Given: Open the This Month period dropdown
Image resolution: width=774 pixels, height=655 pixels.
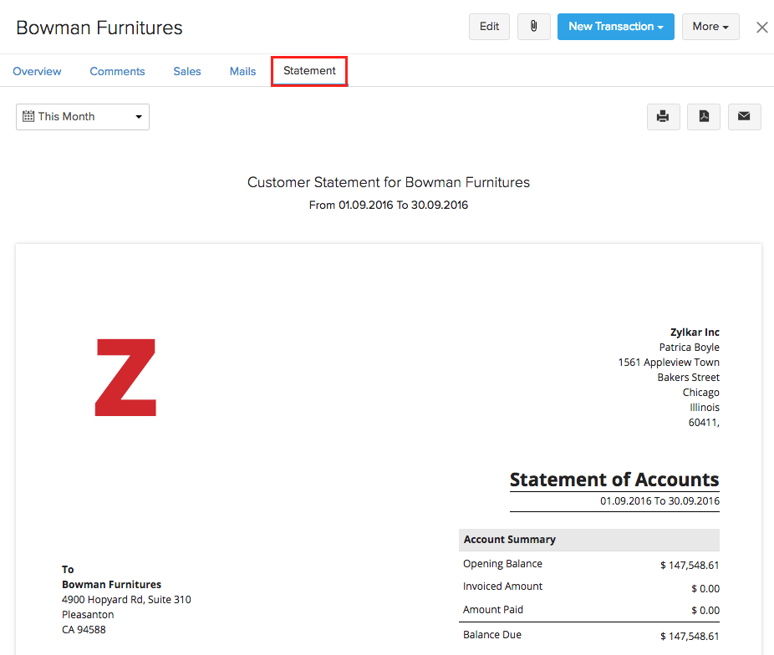Looking at the screenshot, I should [83, 117].
